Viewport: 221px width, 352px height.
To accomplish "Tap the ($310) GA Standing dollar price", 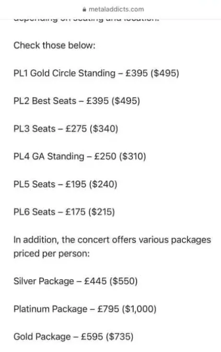I will click(x=133, y=157).
